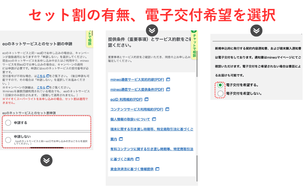Click external-window icon beside コンテンツサービス利用規約
The width and height of the screenshot is (304, 190).
click(167, 109)
